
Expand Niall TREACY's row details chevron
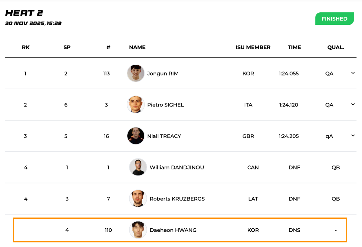[353, 136]
